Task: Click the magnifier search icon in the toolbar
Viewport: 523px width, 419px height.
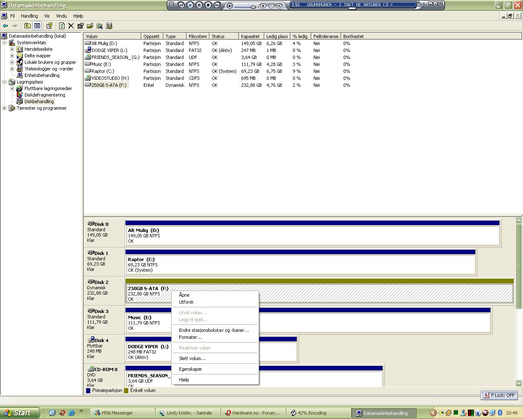Action: (x=99, y=26)
